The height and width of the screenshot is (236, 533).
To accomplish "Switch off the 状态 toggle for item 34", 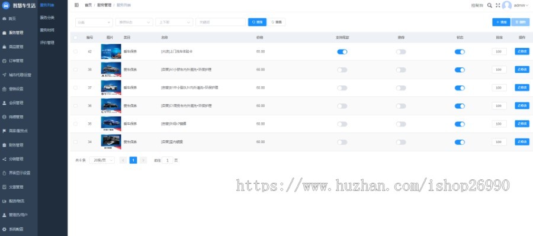I will tap(460, 143).
